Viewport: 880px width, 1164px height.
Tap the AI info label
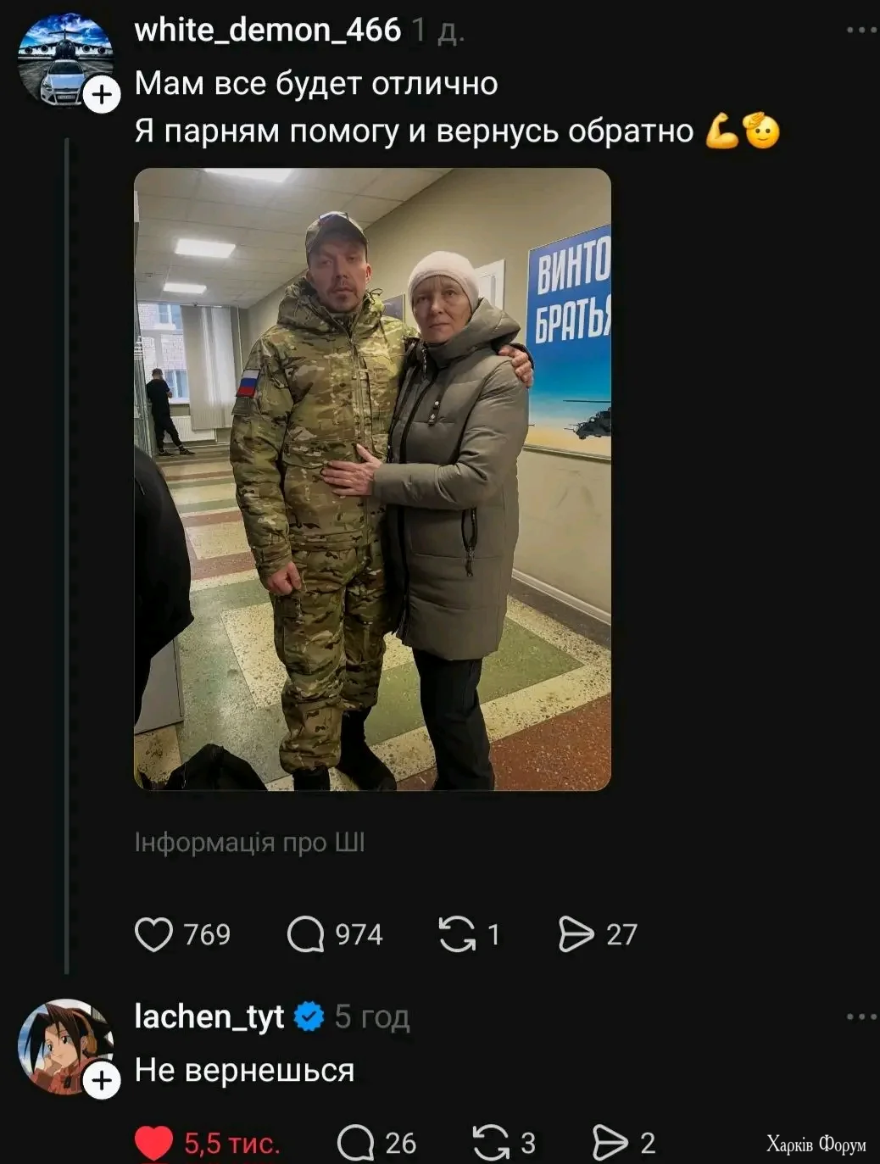[x=249, y=843]
